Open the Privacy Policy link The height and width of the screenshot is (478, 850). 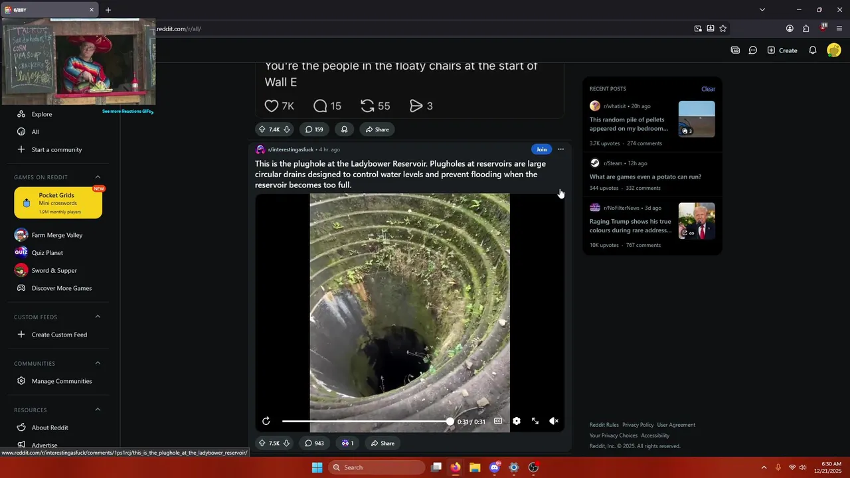click(637, 425)
